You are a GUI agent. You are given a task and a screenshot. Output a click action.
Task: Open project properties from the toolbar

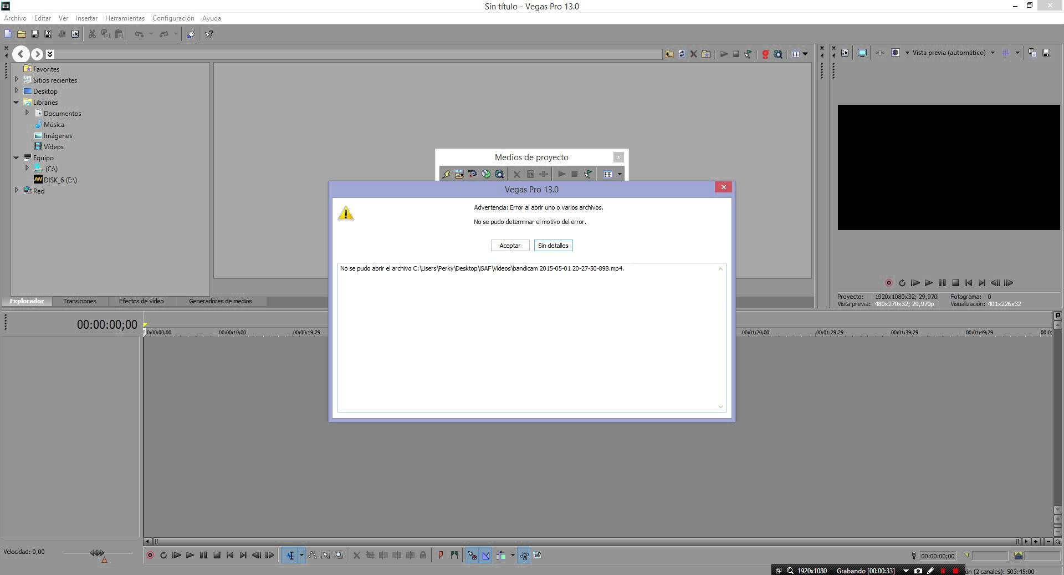(75, 34)
